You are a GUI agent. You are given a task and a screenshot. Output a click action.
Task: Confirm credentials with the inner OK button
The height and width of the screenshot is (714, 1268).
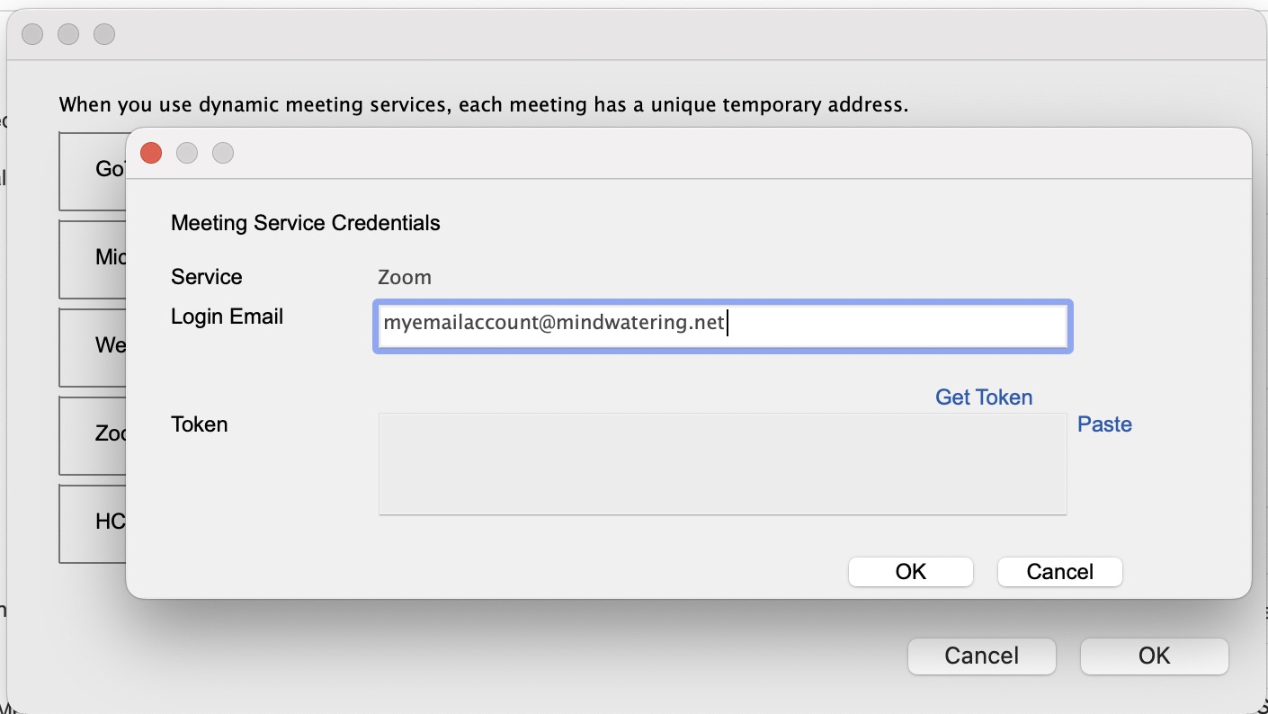click(910, 572)
